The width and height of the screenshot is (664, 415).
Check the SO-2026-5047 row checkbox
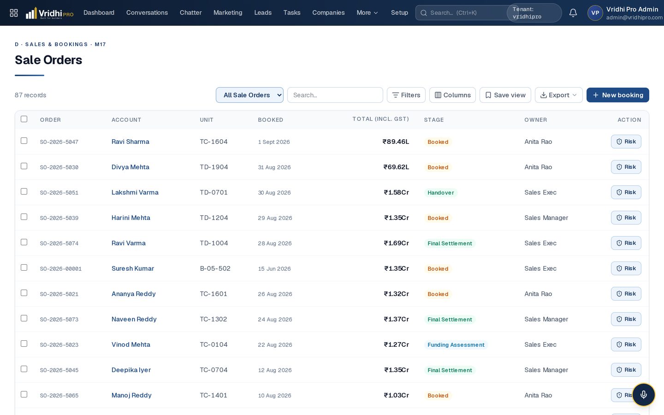point(24,141)
